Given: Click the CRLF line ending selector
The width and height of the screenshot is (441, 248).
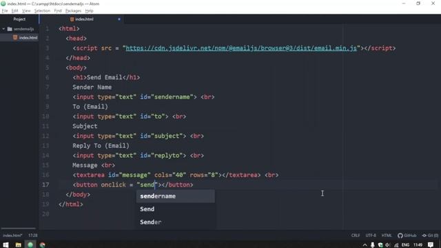Looking at the screenshot, I should 356,236.
